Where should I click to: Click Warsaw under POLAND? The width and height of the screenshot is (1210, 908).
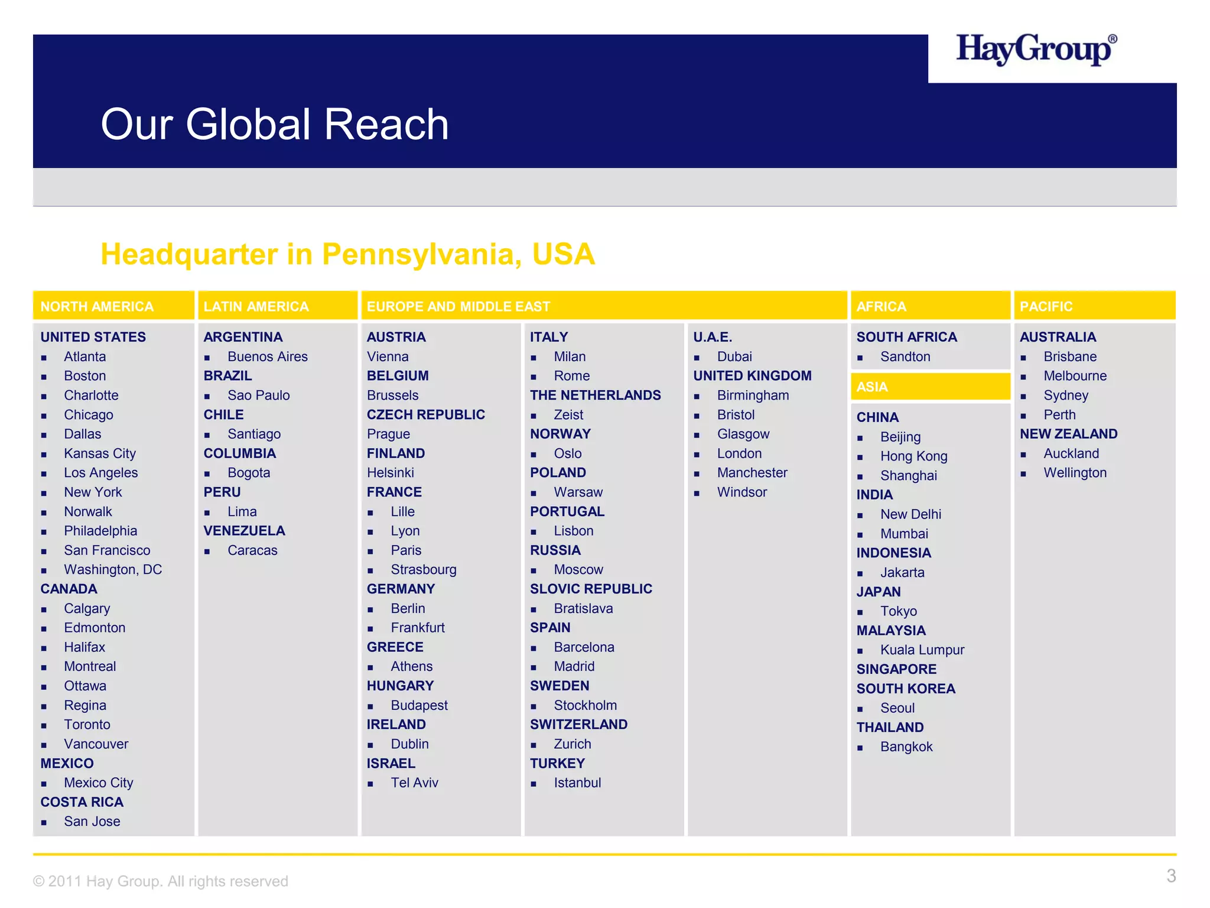[578, 492]
